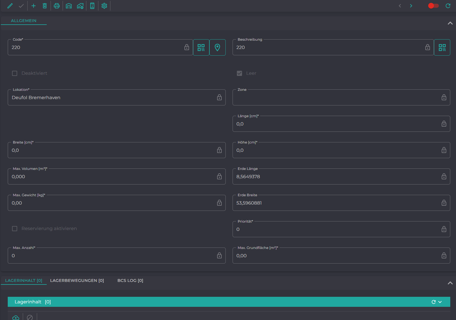Toggle the red switch in top toolbar
This screenshot has height=320, width=456.
433,6
